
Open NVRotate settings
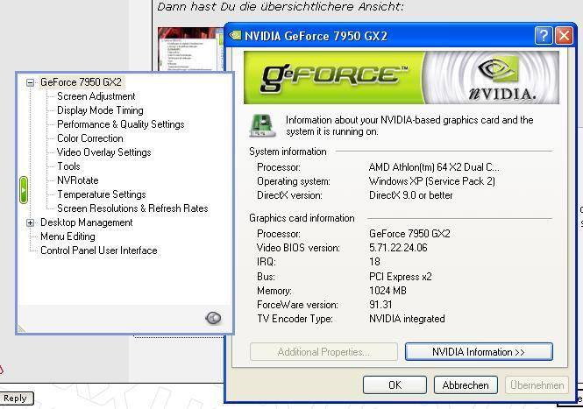tap(78, 180)
